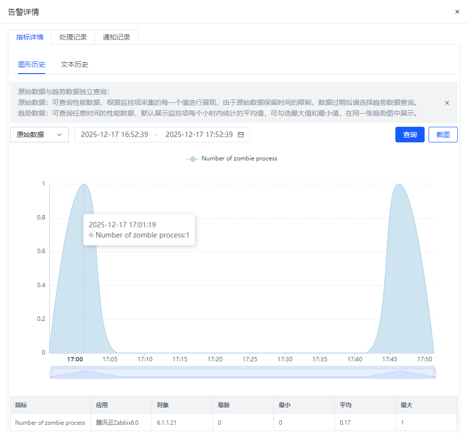Open the 通知记录 tab
The image size is (468, 433).
[x=117, y=37]
